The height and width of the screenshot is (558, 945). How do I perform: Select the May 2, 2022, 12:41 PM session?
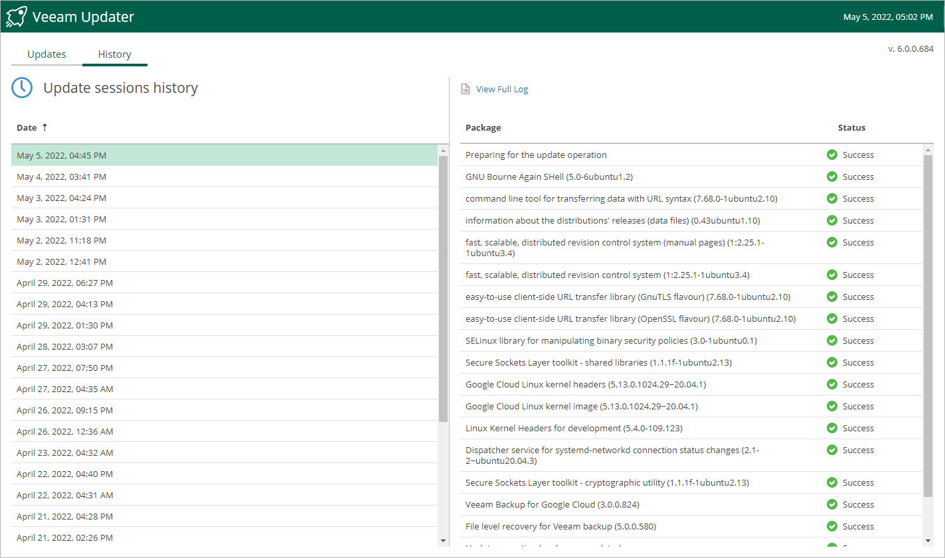224,261
